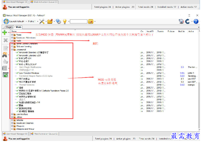Collapse the Unassigned category
Screen dimensions: 202x144
pyautogui.click(x=12, y=49)
